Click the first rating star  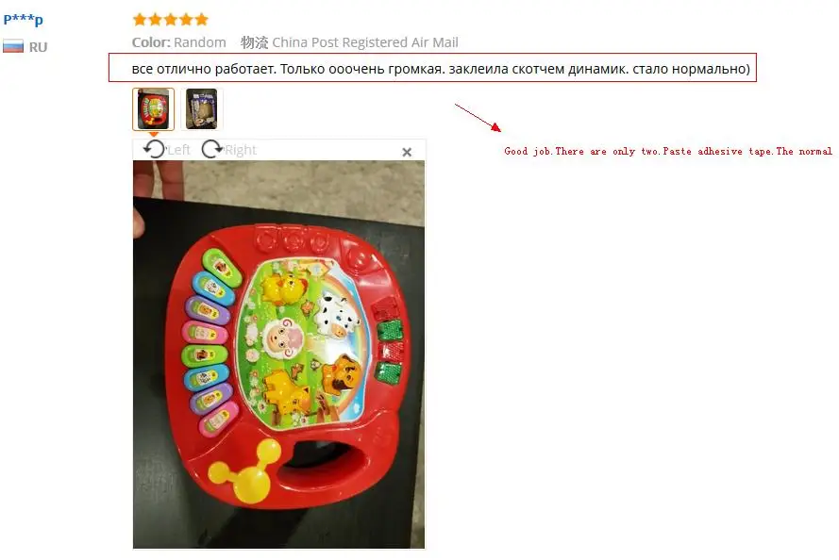coord(140,20)
